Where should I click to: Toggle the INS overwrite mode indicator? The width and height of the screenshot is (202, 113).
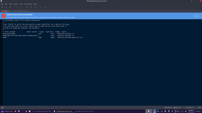pos(199,108)
